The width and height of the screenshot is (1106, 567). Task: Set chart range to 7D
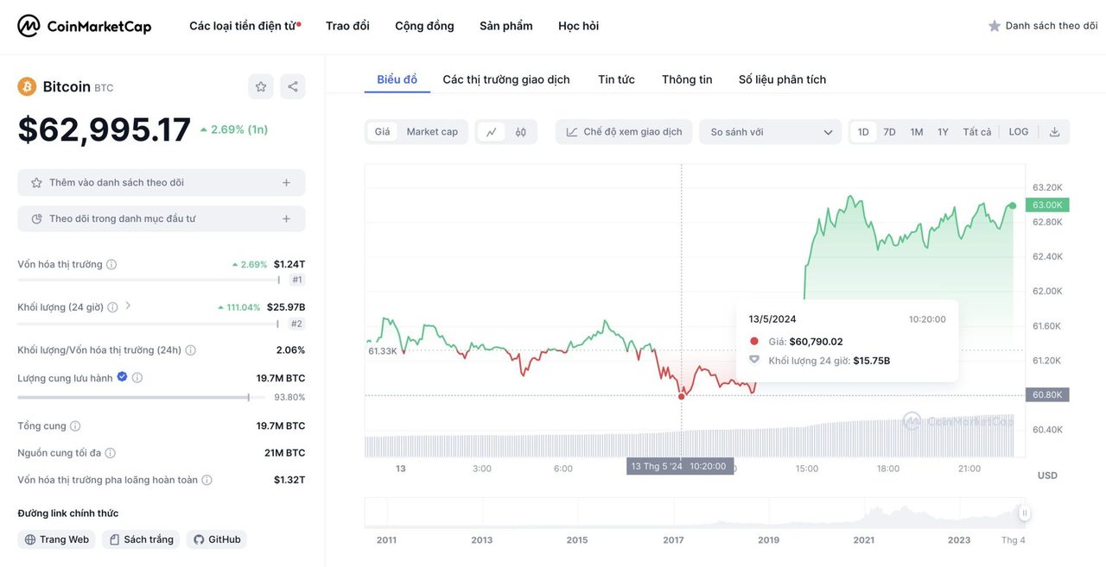click(x=889, y=132)
